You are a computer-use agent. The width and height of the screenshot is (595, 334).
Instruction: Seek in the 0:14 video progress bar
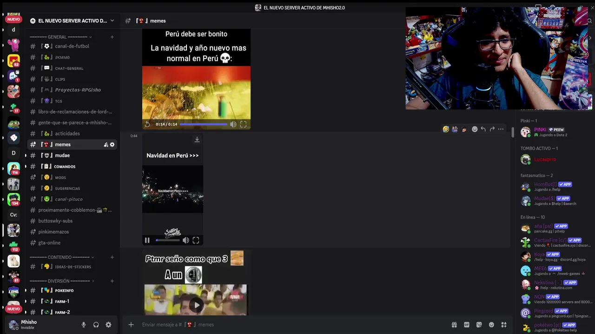click(x=203, y=124)
